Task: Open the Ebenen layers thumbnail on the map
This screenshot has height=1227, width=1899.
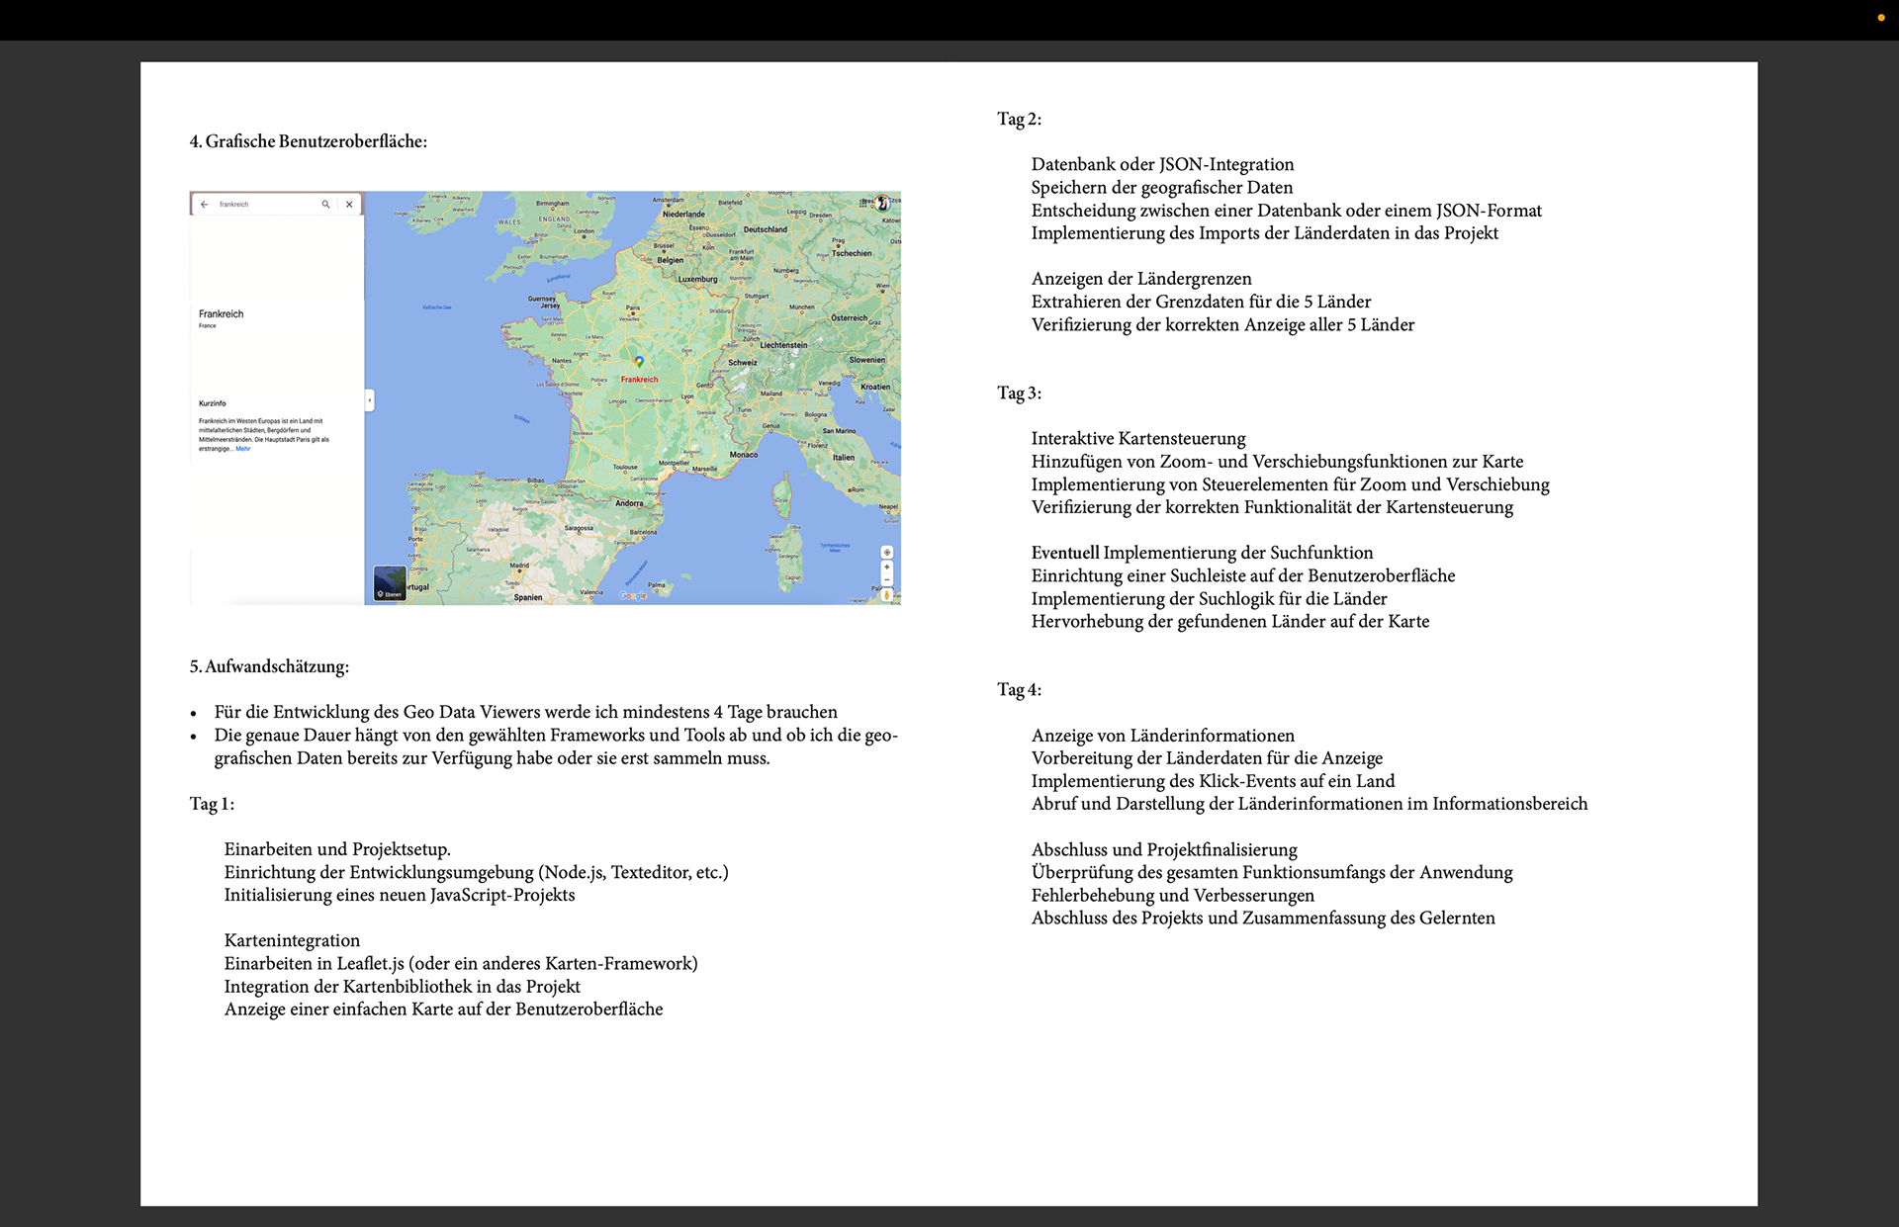Action: (x=390, y=583)
